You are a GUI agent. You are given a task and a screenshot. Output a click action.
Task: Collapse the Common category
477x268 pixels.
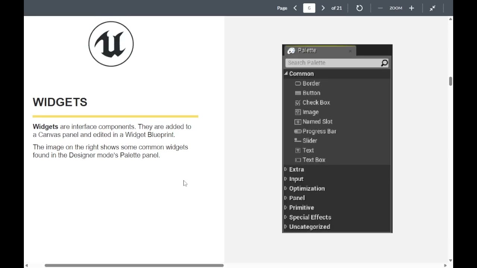pyautogui.click(x=286, y=74)
